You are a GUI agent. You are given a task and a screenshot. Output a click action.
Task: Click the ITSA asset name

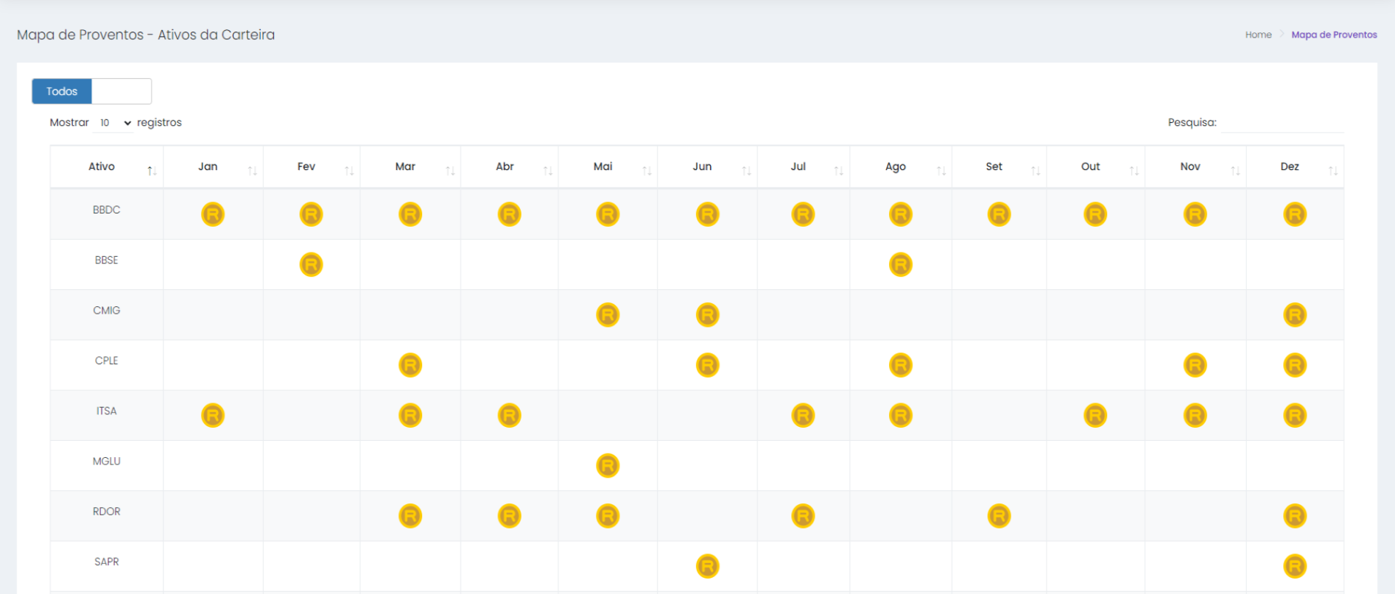pos(107,411)
